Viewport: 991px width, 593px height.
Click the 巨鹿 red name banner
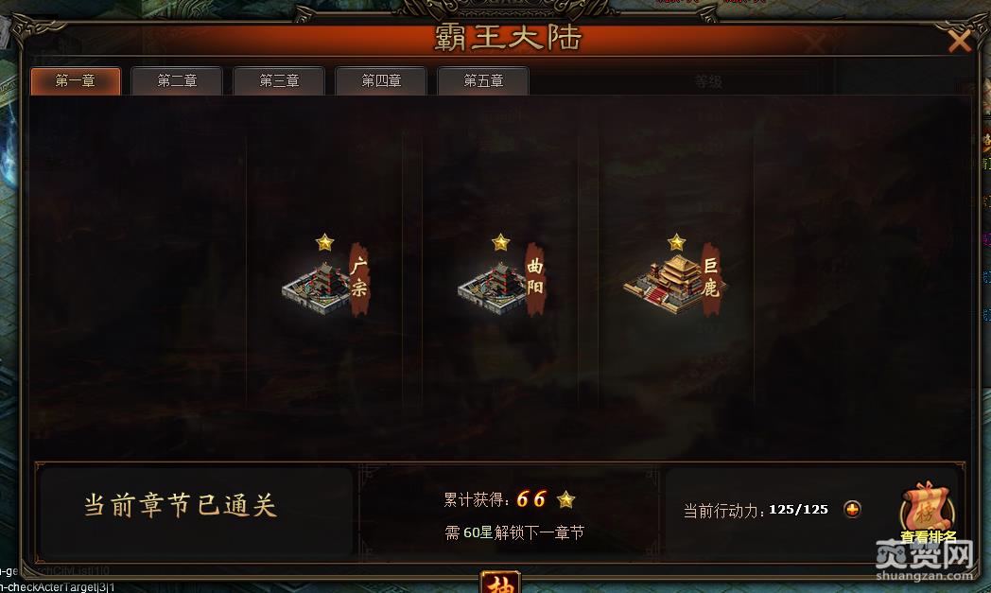712,279
